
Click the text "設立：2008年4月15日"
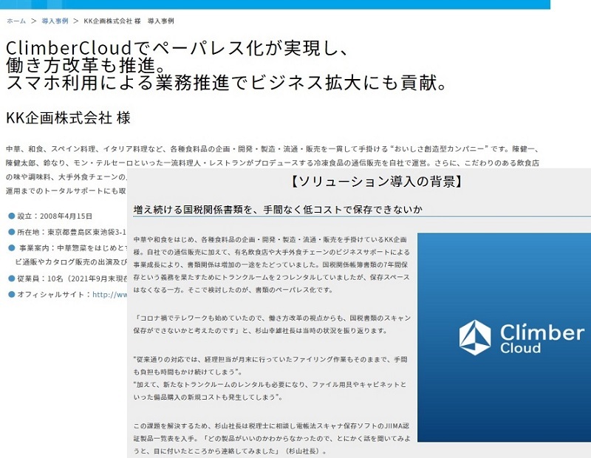[x=55, y=216]
